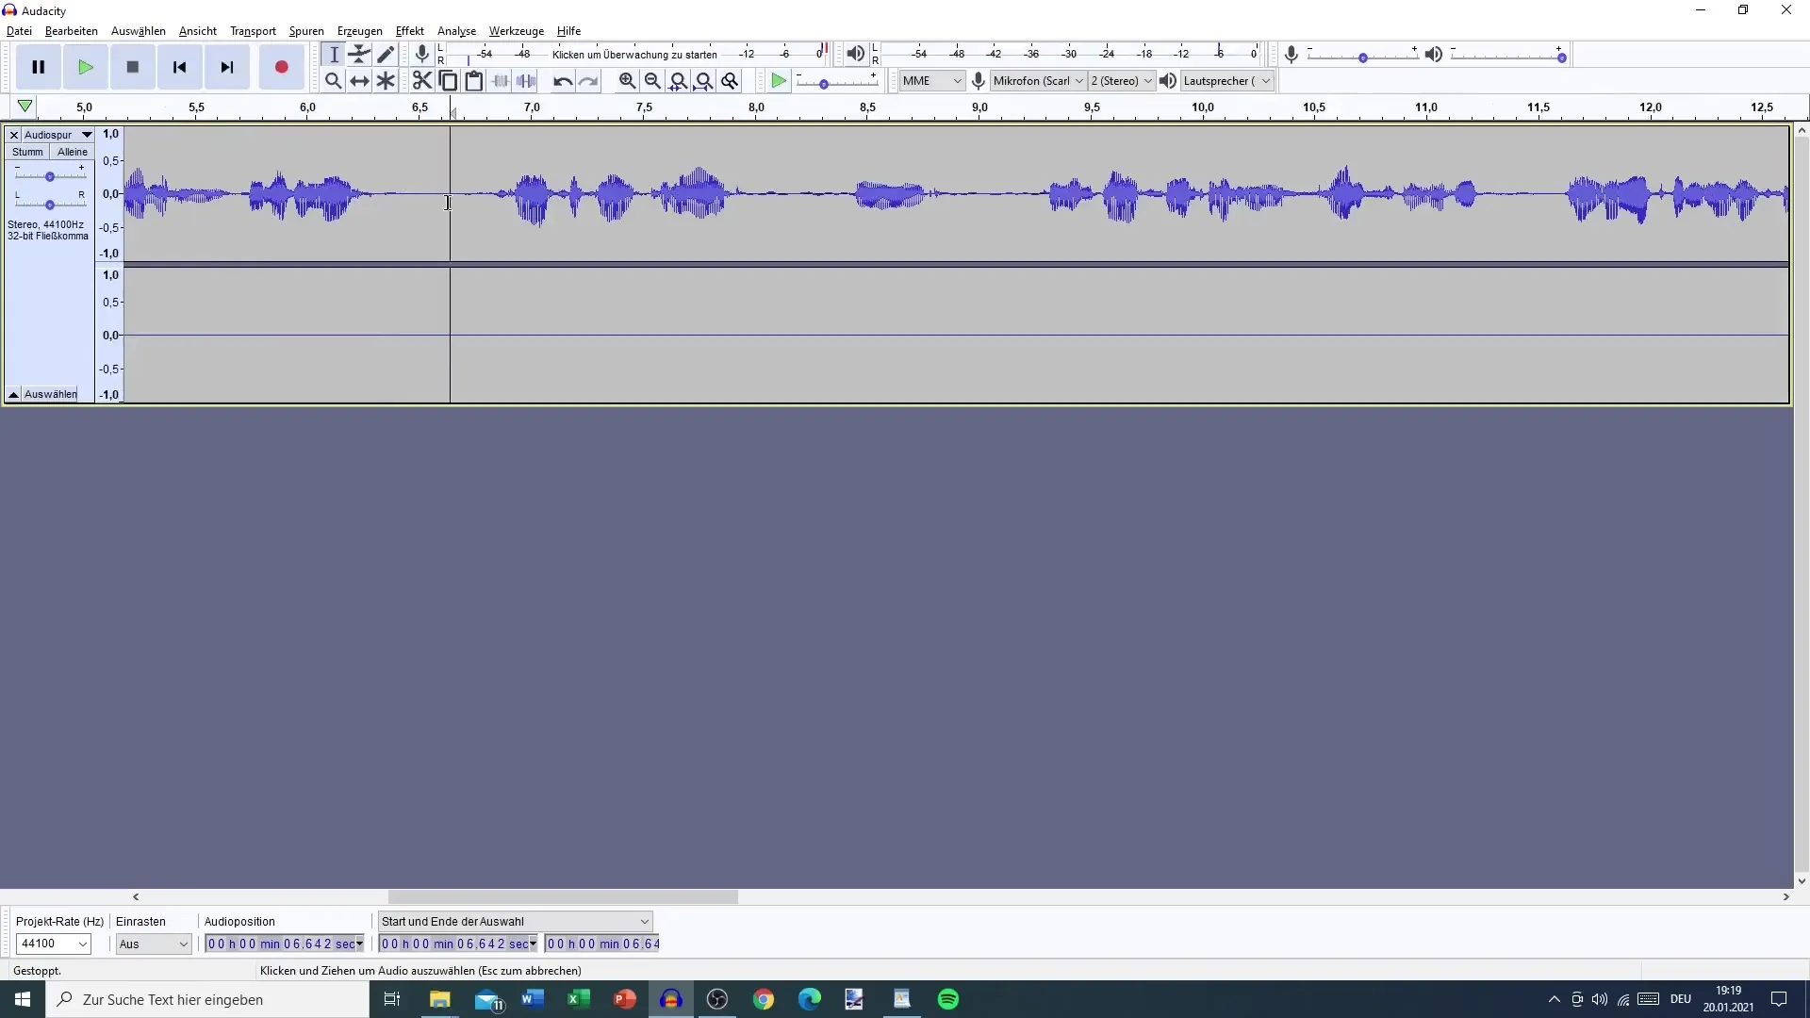Click the horizontal scrollbar thumb

(563, 897)
